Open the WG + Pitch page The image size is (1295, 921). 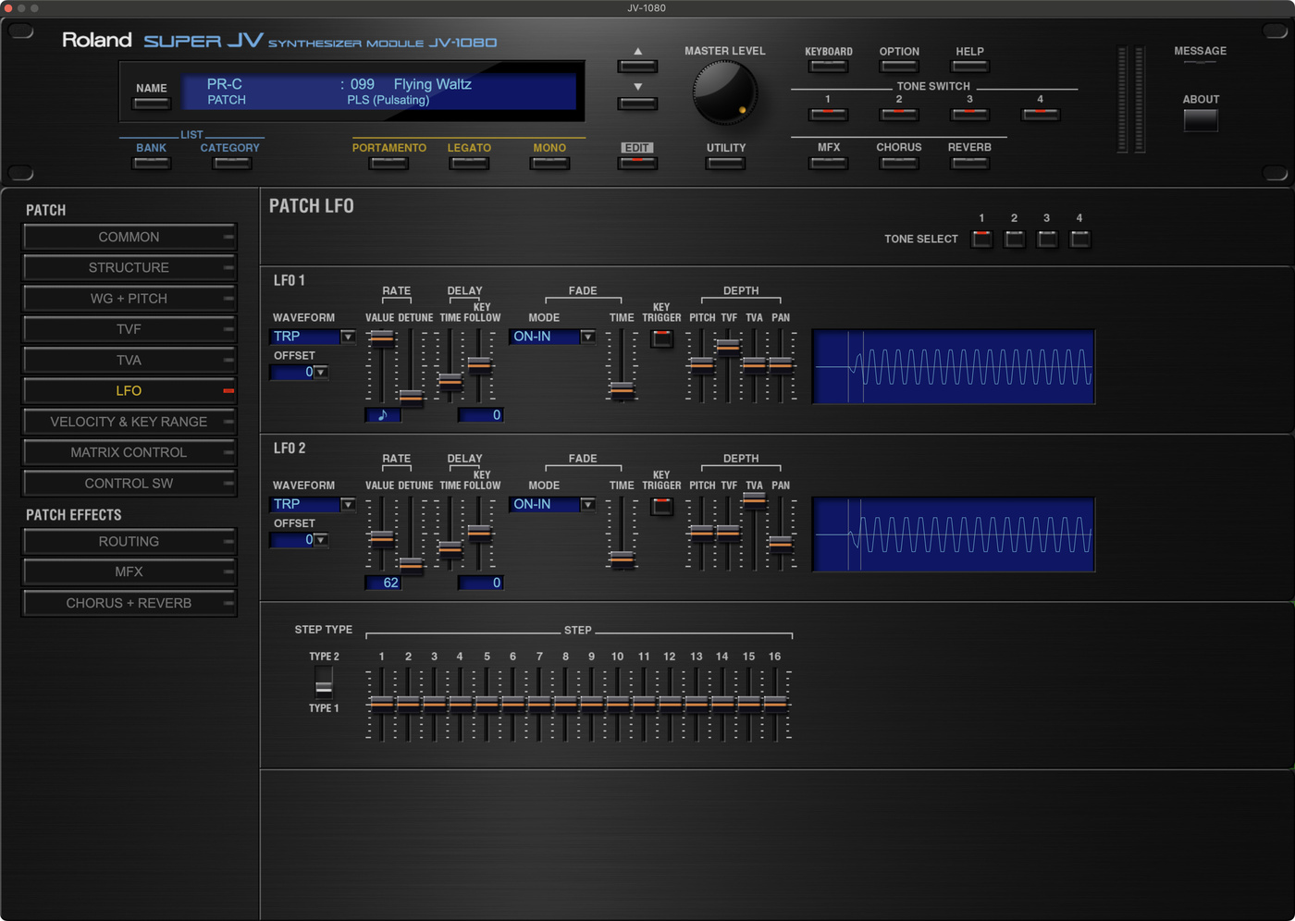(x=129, y=299)
